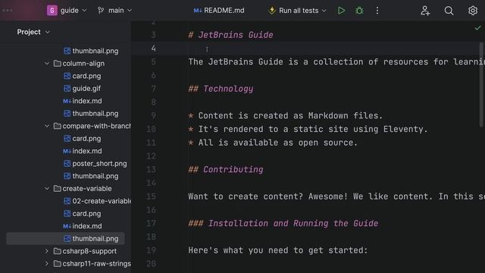Click 'All is available as open source.' line
485x273 pixels.
click(x=278, y=143)
